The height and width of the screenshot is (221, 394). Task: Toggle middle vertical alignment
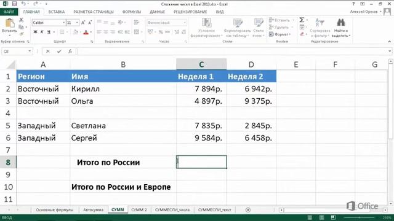(x=106, y=22)
